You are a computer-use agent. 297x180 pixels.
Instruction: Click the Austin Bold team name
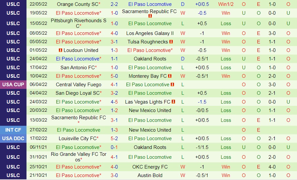click(150, 175)
